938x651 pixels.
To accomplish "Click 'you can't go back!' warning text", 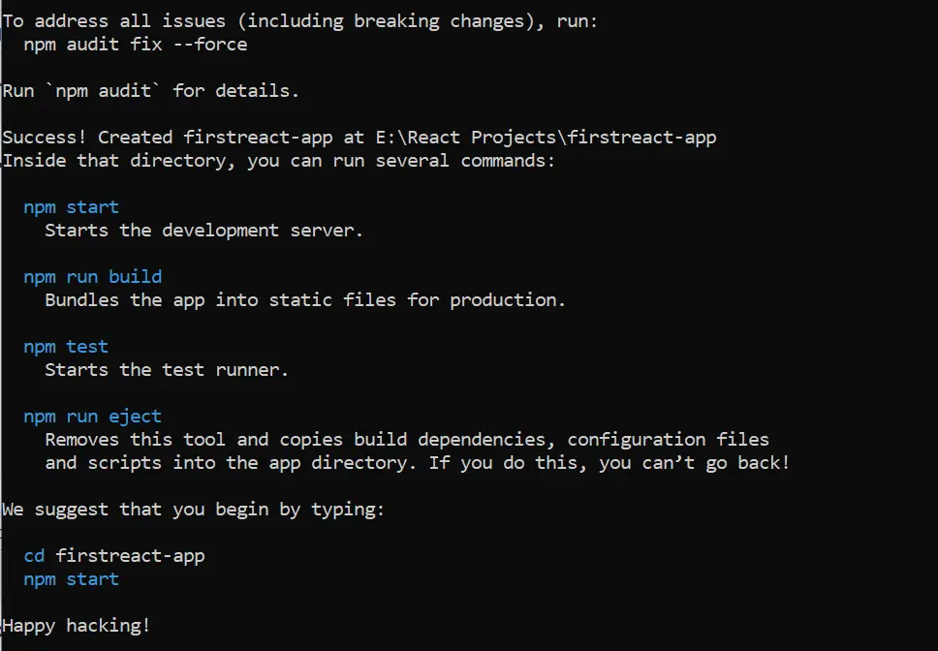I will coord(695,463).
